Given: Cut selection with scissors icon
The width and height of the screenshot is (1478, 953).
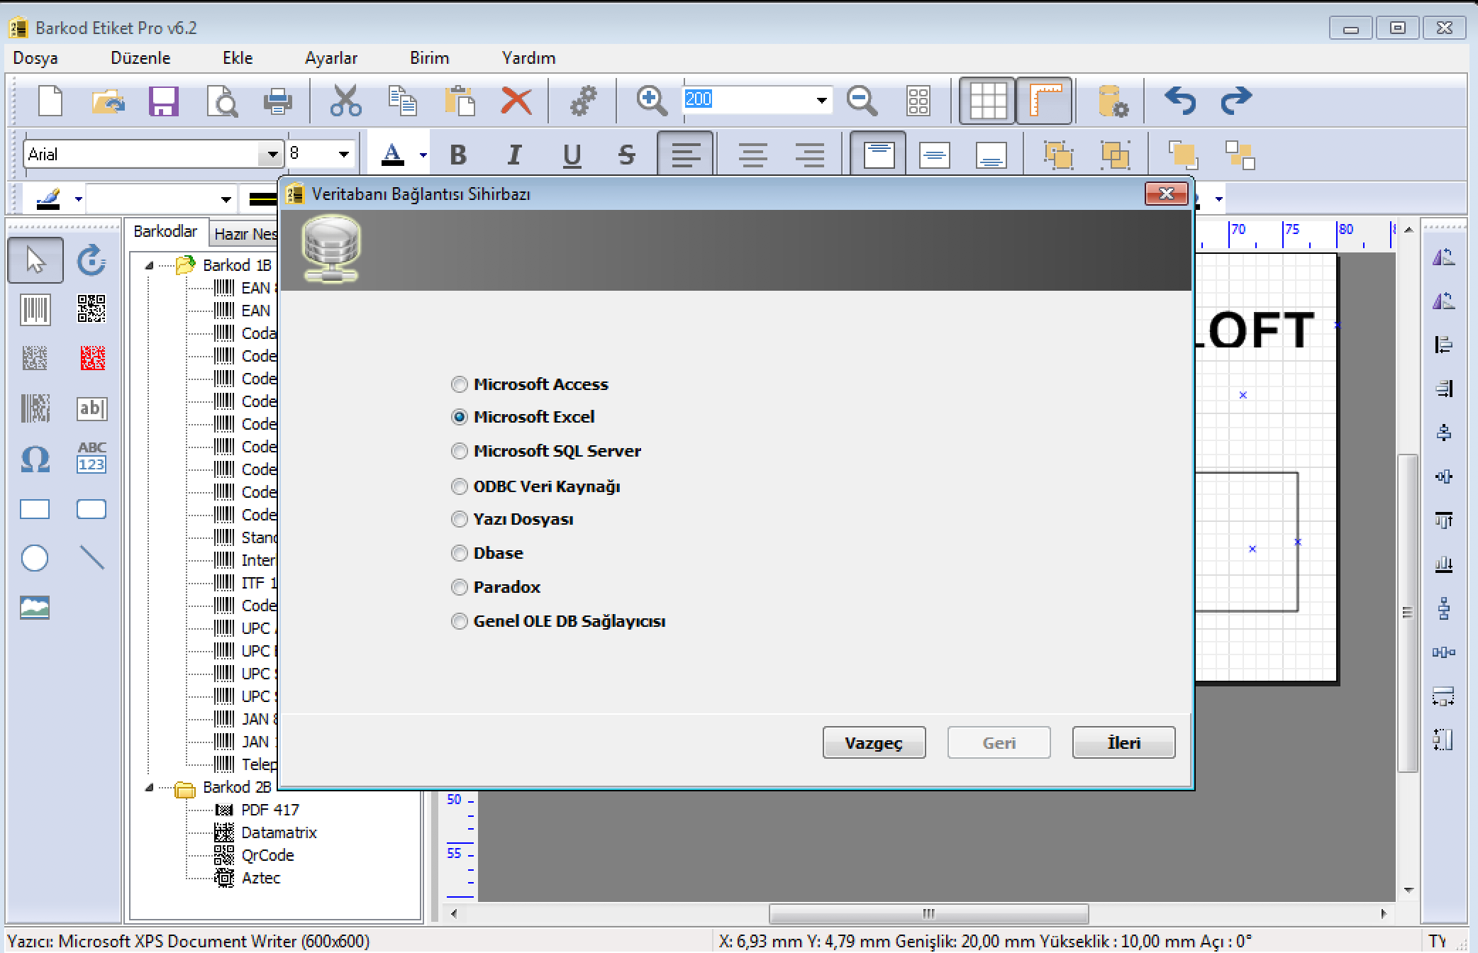Looking at the screenshot, I should coord(345,101).
